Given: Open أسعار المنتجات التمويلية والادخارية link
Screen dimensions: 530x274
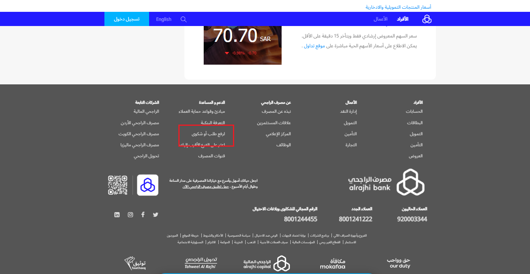Looking at the screenshot, I should click(398, 7).
